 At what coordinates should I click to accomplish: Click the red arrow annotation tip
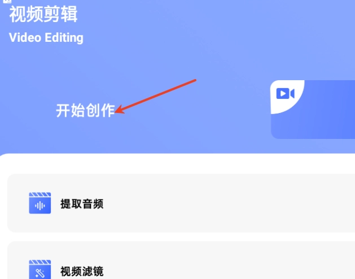[x=117, y=111]
